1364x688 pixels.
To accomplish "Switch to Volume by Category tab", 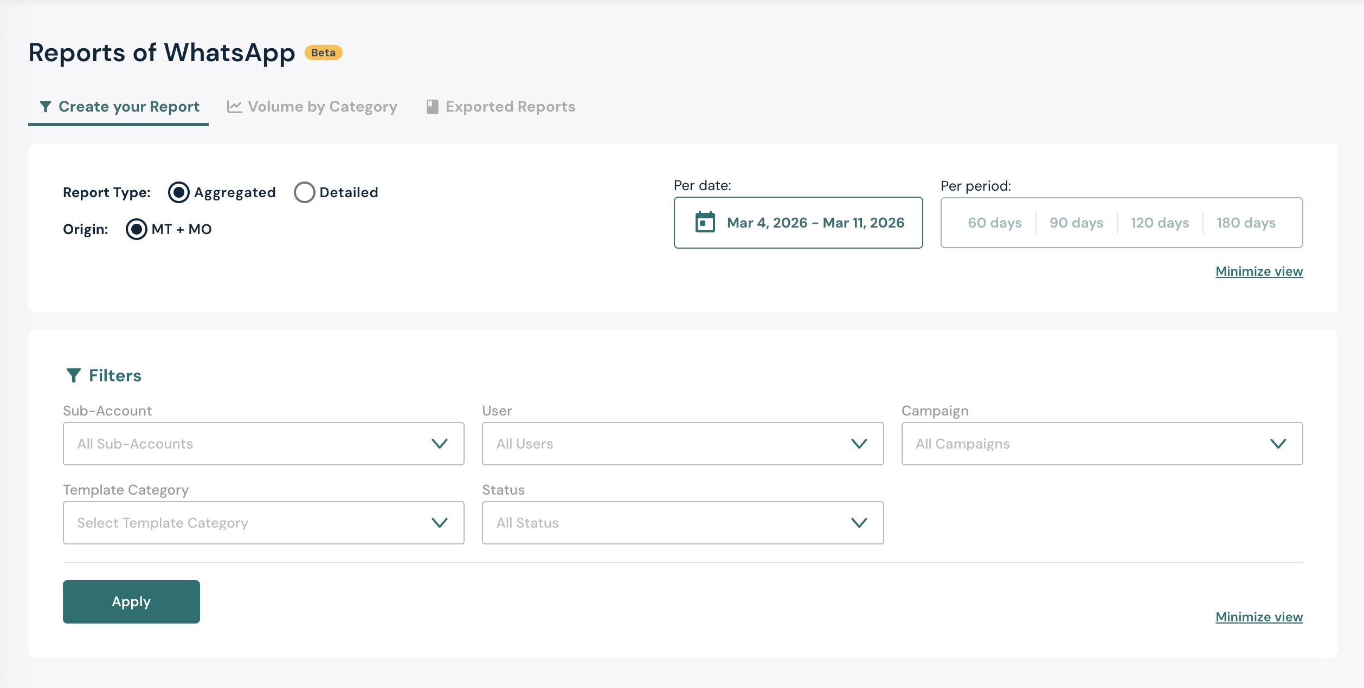I will point(322,107).
